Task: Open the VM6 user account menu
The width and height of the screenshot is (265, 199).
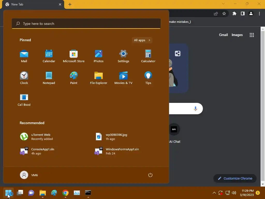Action: [x=29, y=175]
